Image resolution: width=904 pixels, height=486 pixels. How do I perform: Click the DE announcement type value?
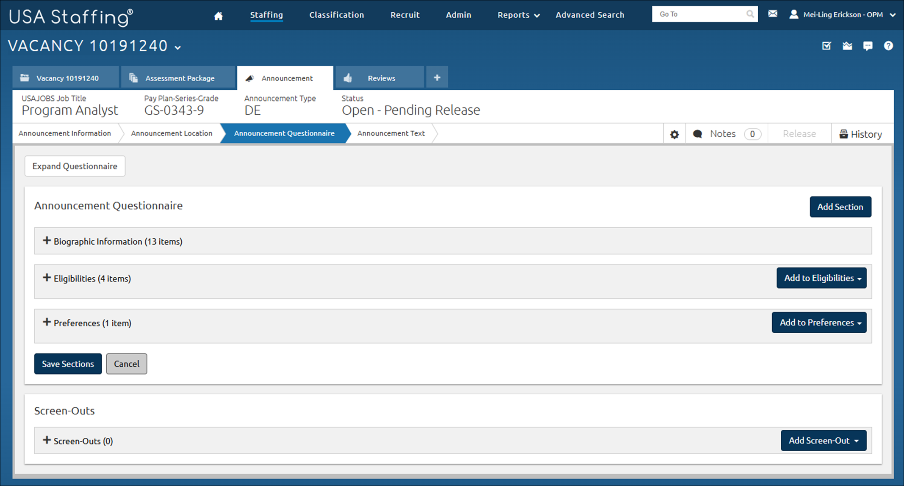click(252, 110)
